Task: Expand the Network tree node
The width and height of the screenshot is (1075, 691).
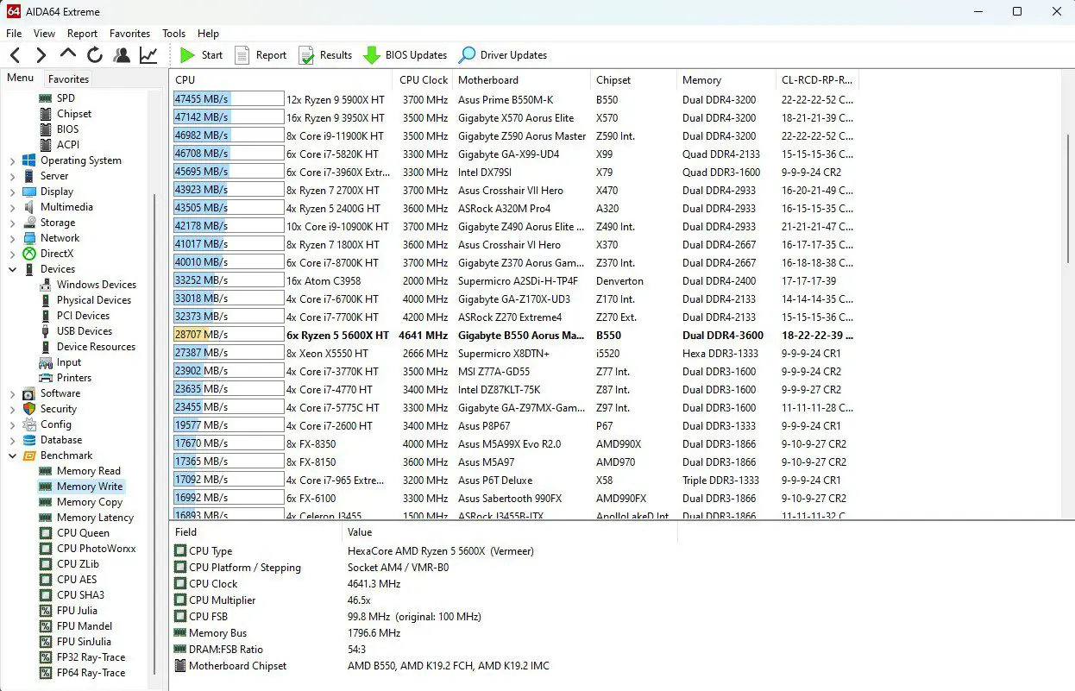Action: pos(13,238)
